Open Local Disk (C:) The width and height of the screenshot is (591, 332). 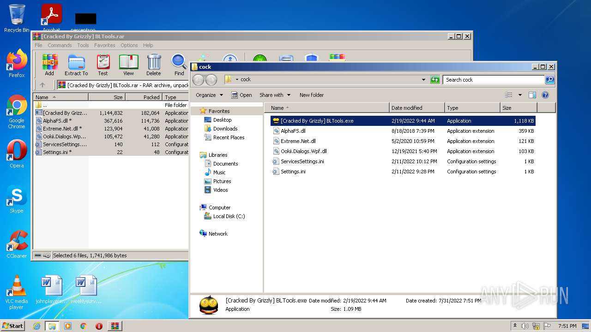point(229,216)
